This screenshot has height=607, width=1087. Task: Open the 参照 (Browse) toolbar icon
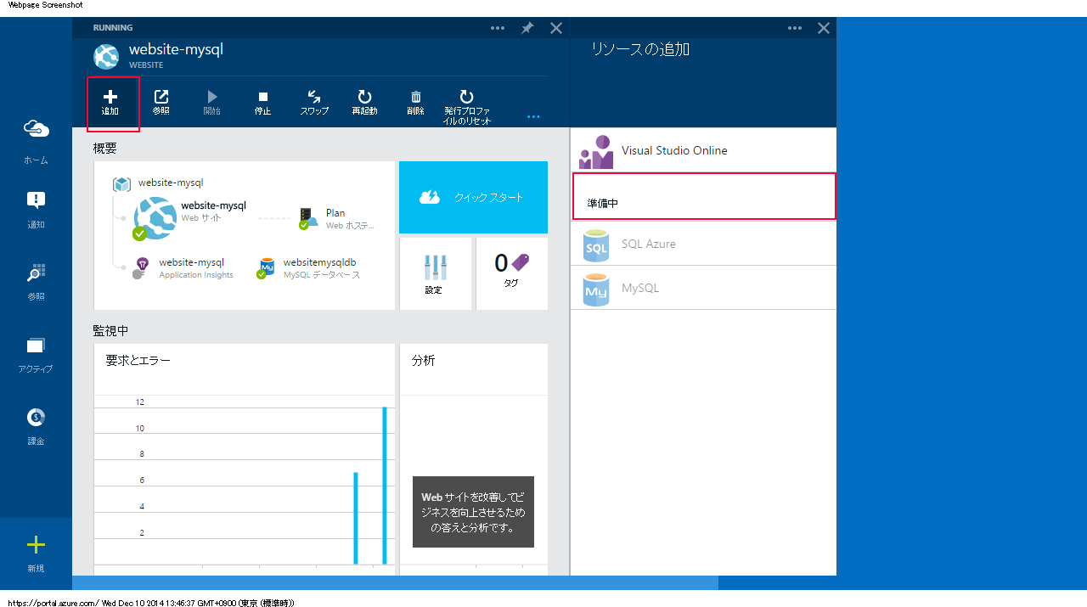[161, 98]
